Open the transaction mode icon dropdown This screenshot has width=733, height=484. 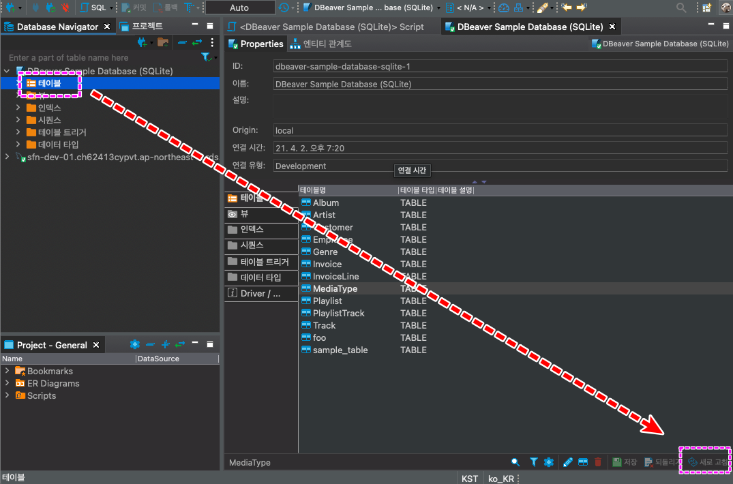click(191, 7)
